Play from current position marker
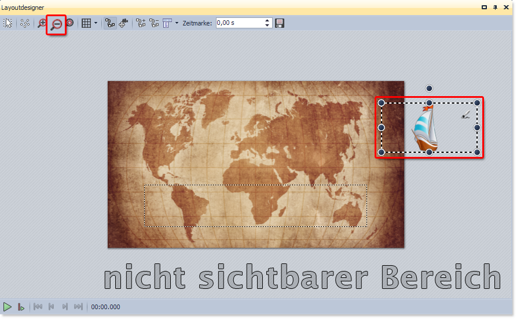This screenshot has height=319, width=517. tap(21, 307)
